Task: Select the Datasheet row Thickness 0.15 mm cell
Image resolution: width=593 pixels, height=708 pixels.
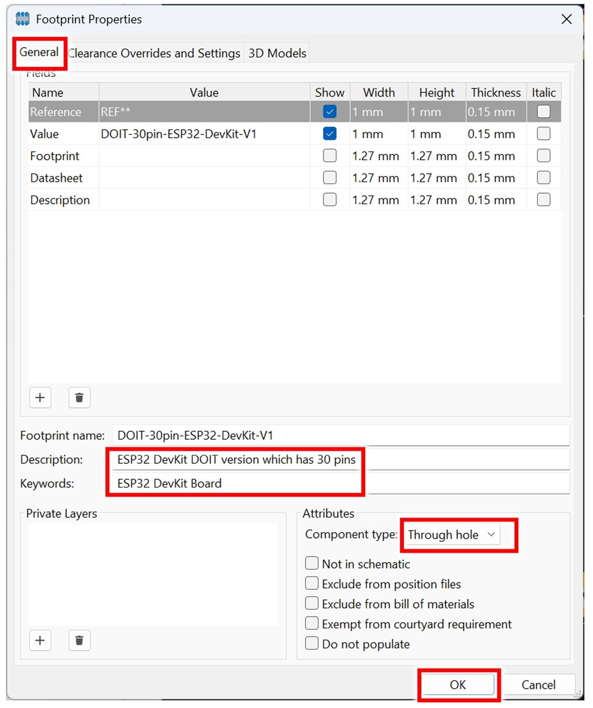Action: tap(496, 178)
